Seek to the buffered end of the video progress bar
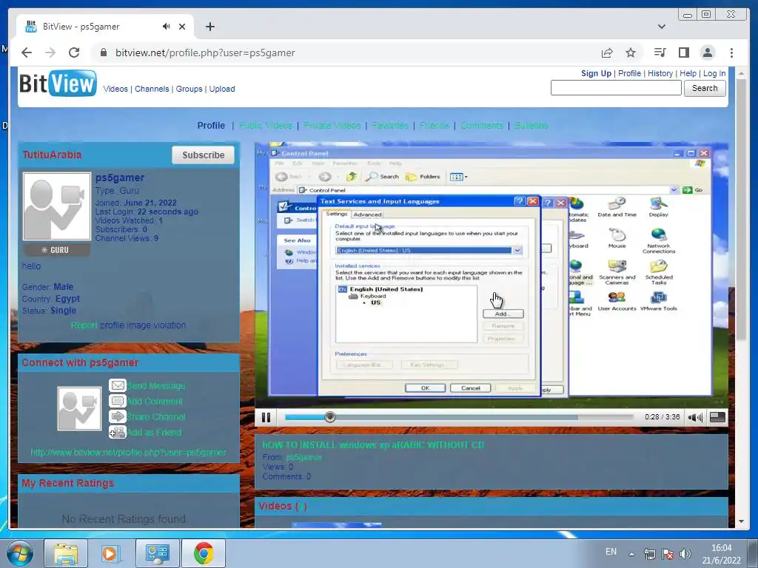Image resolution: width=758 pixels, height=568 pixels. click(577, 417)
